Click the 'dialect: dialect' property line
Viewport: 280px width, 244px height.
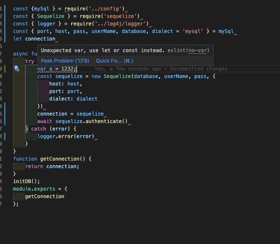tap(73, 99)
